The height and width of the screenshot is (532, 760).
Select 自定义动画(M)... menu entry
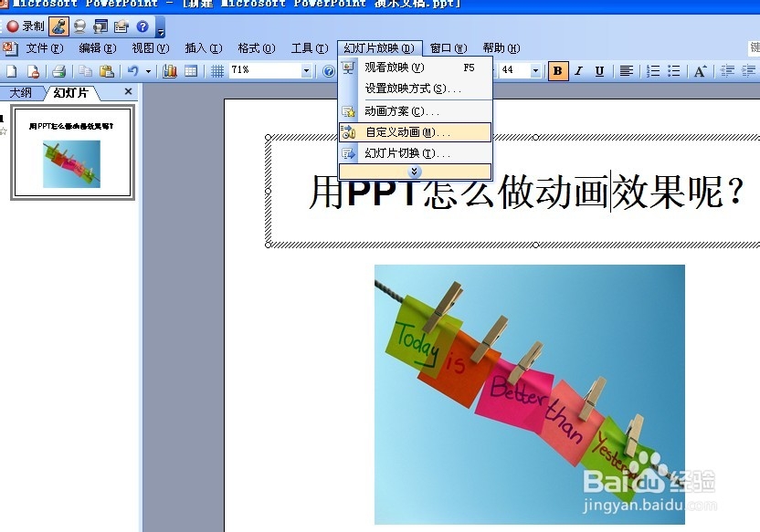click(416, 132)
